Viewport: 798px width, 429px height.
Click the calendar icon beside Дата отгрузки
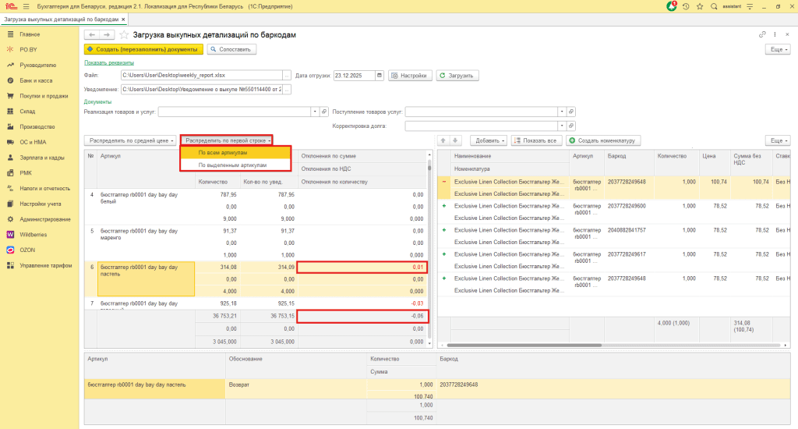click(380, 76)
